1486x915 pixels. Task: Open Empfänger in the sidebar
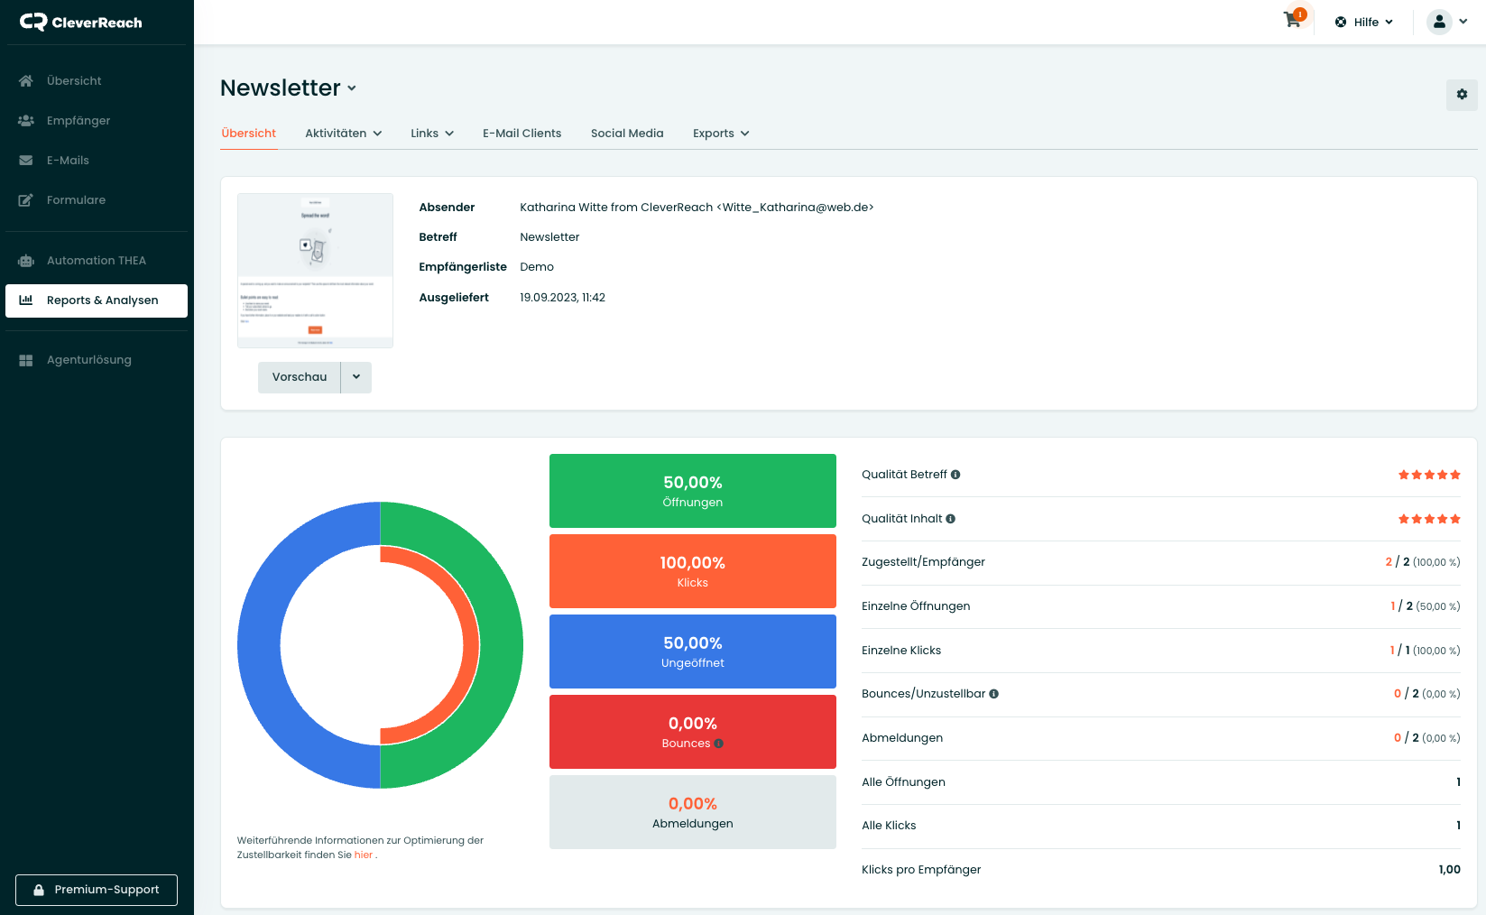[x=97, y=120]
